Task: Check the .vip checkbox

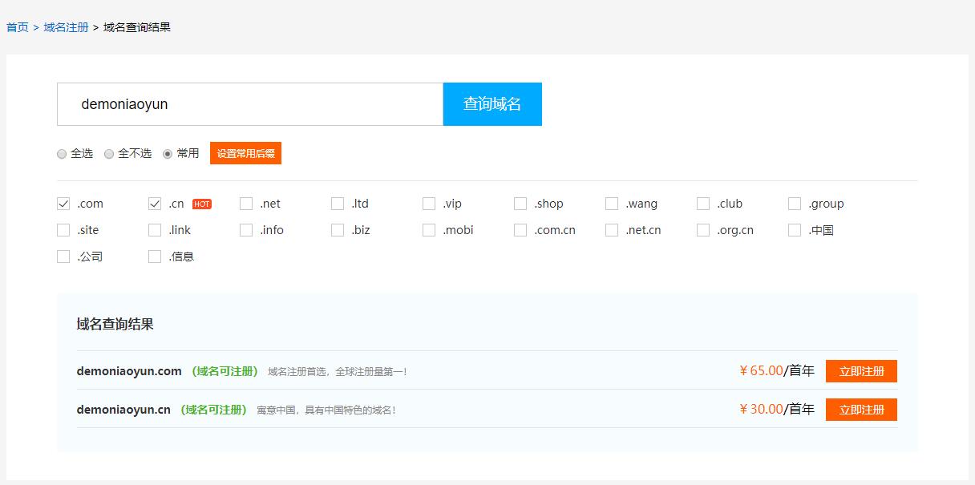Action: pyautogui.click(x=429, y=204)
